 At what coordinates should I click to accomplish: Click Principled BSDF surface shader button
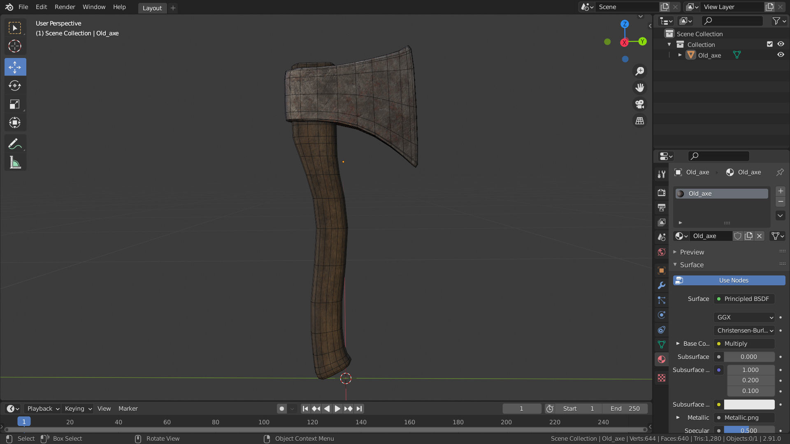[744, 299]
